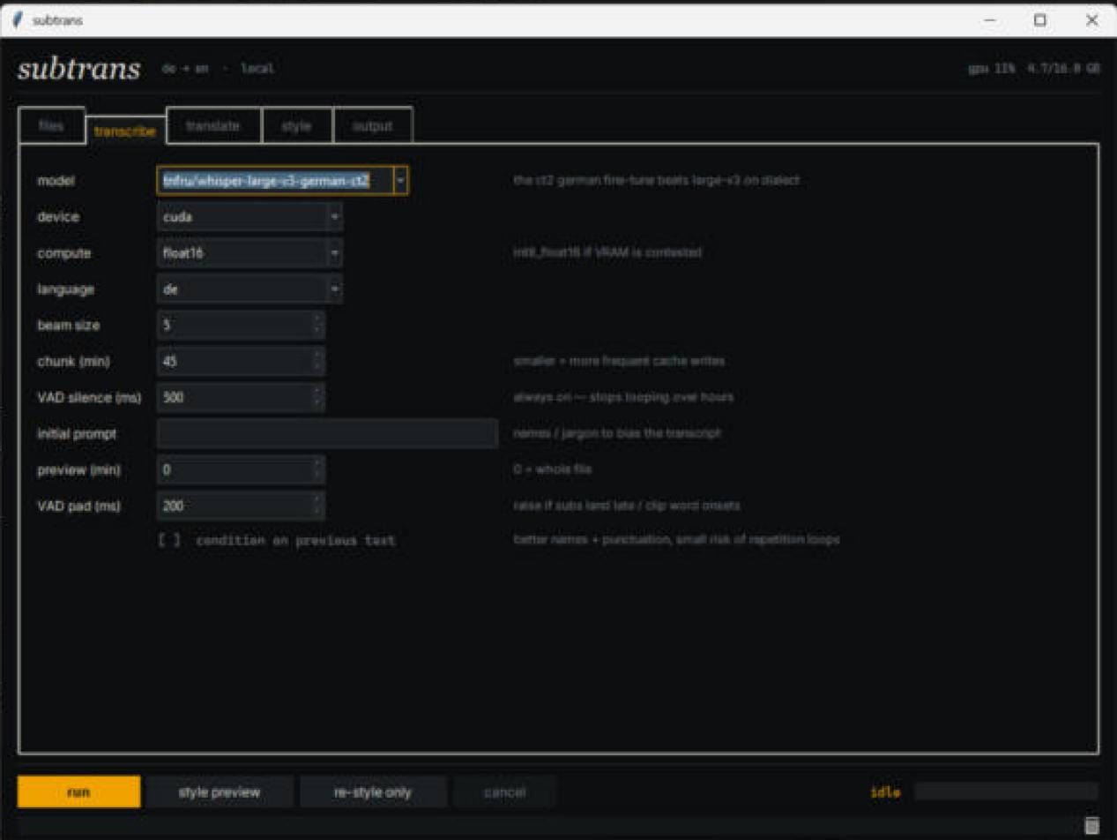Click the idle status text
Image resolution: width=1117 pixels, height=840 pixels.
pyautogui.click(x=885, y=791)
